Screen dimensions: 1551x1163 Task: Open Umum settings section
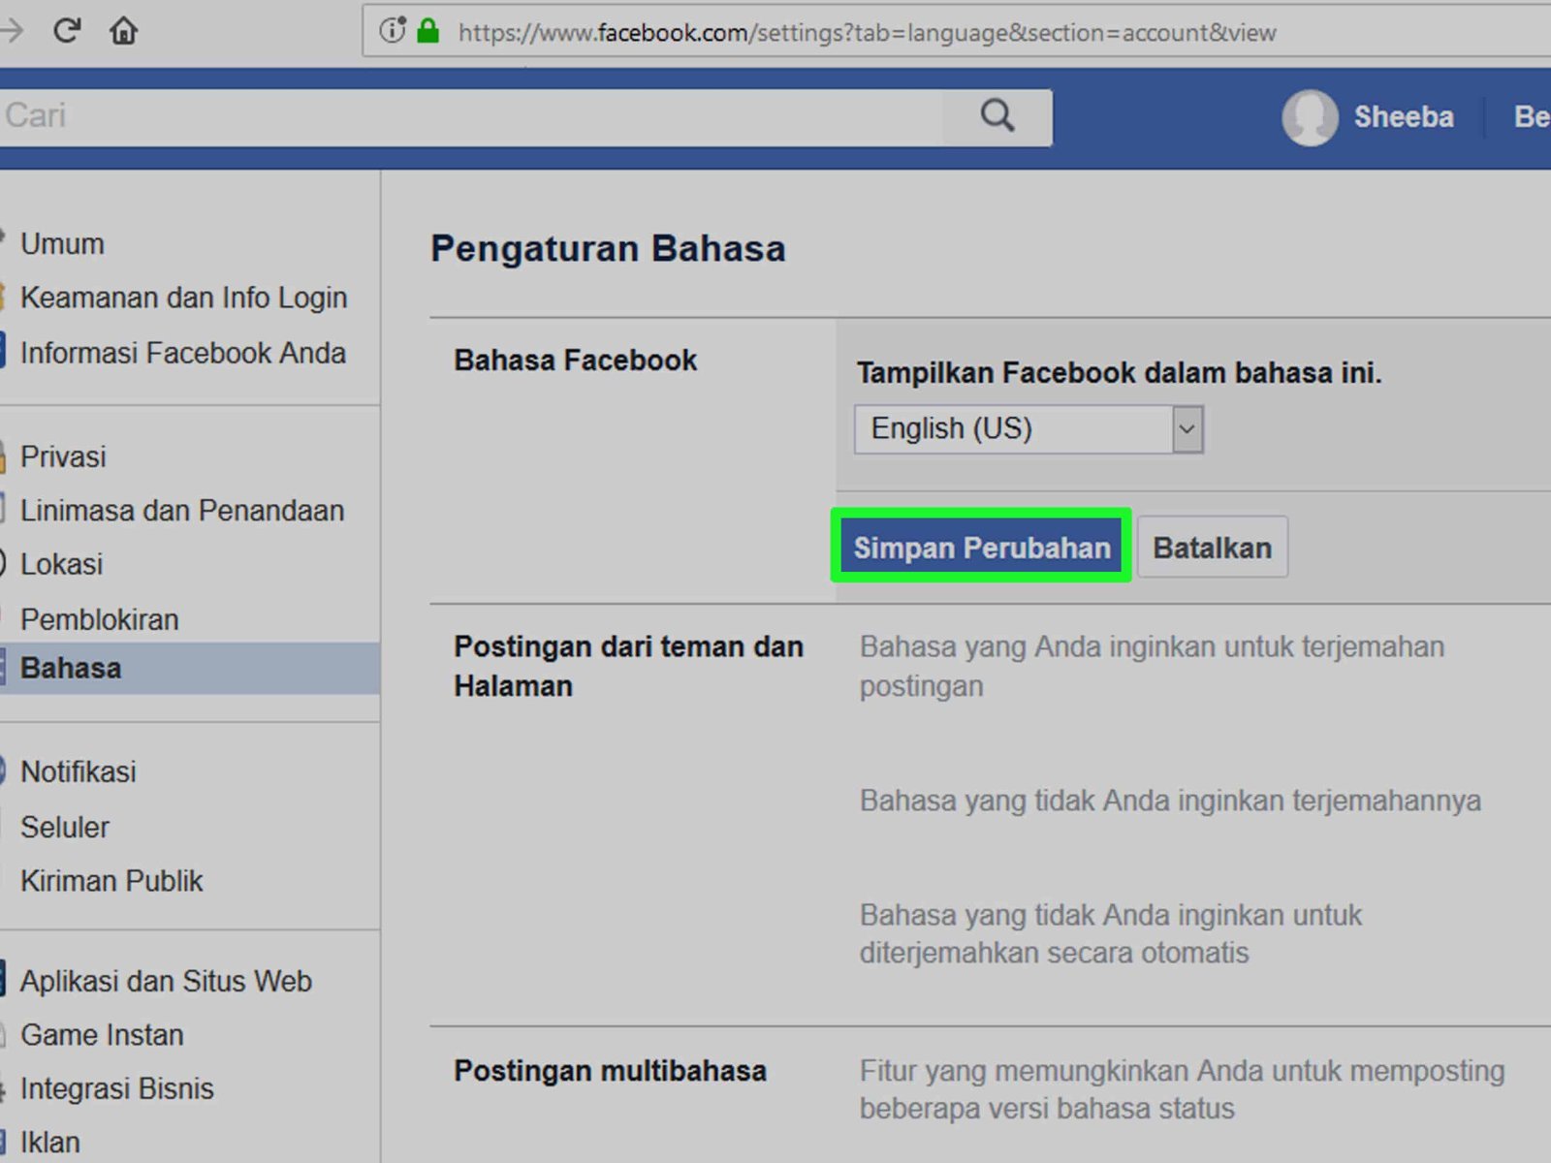62,243
